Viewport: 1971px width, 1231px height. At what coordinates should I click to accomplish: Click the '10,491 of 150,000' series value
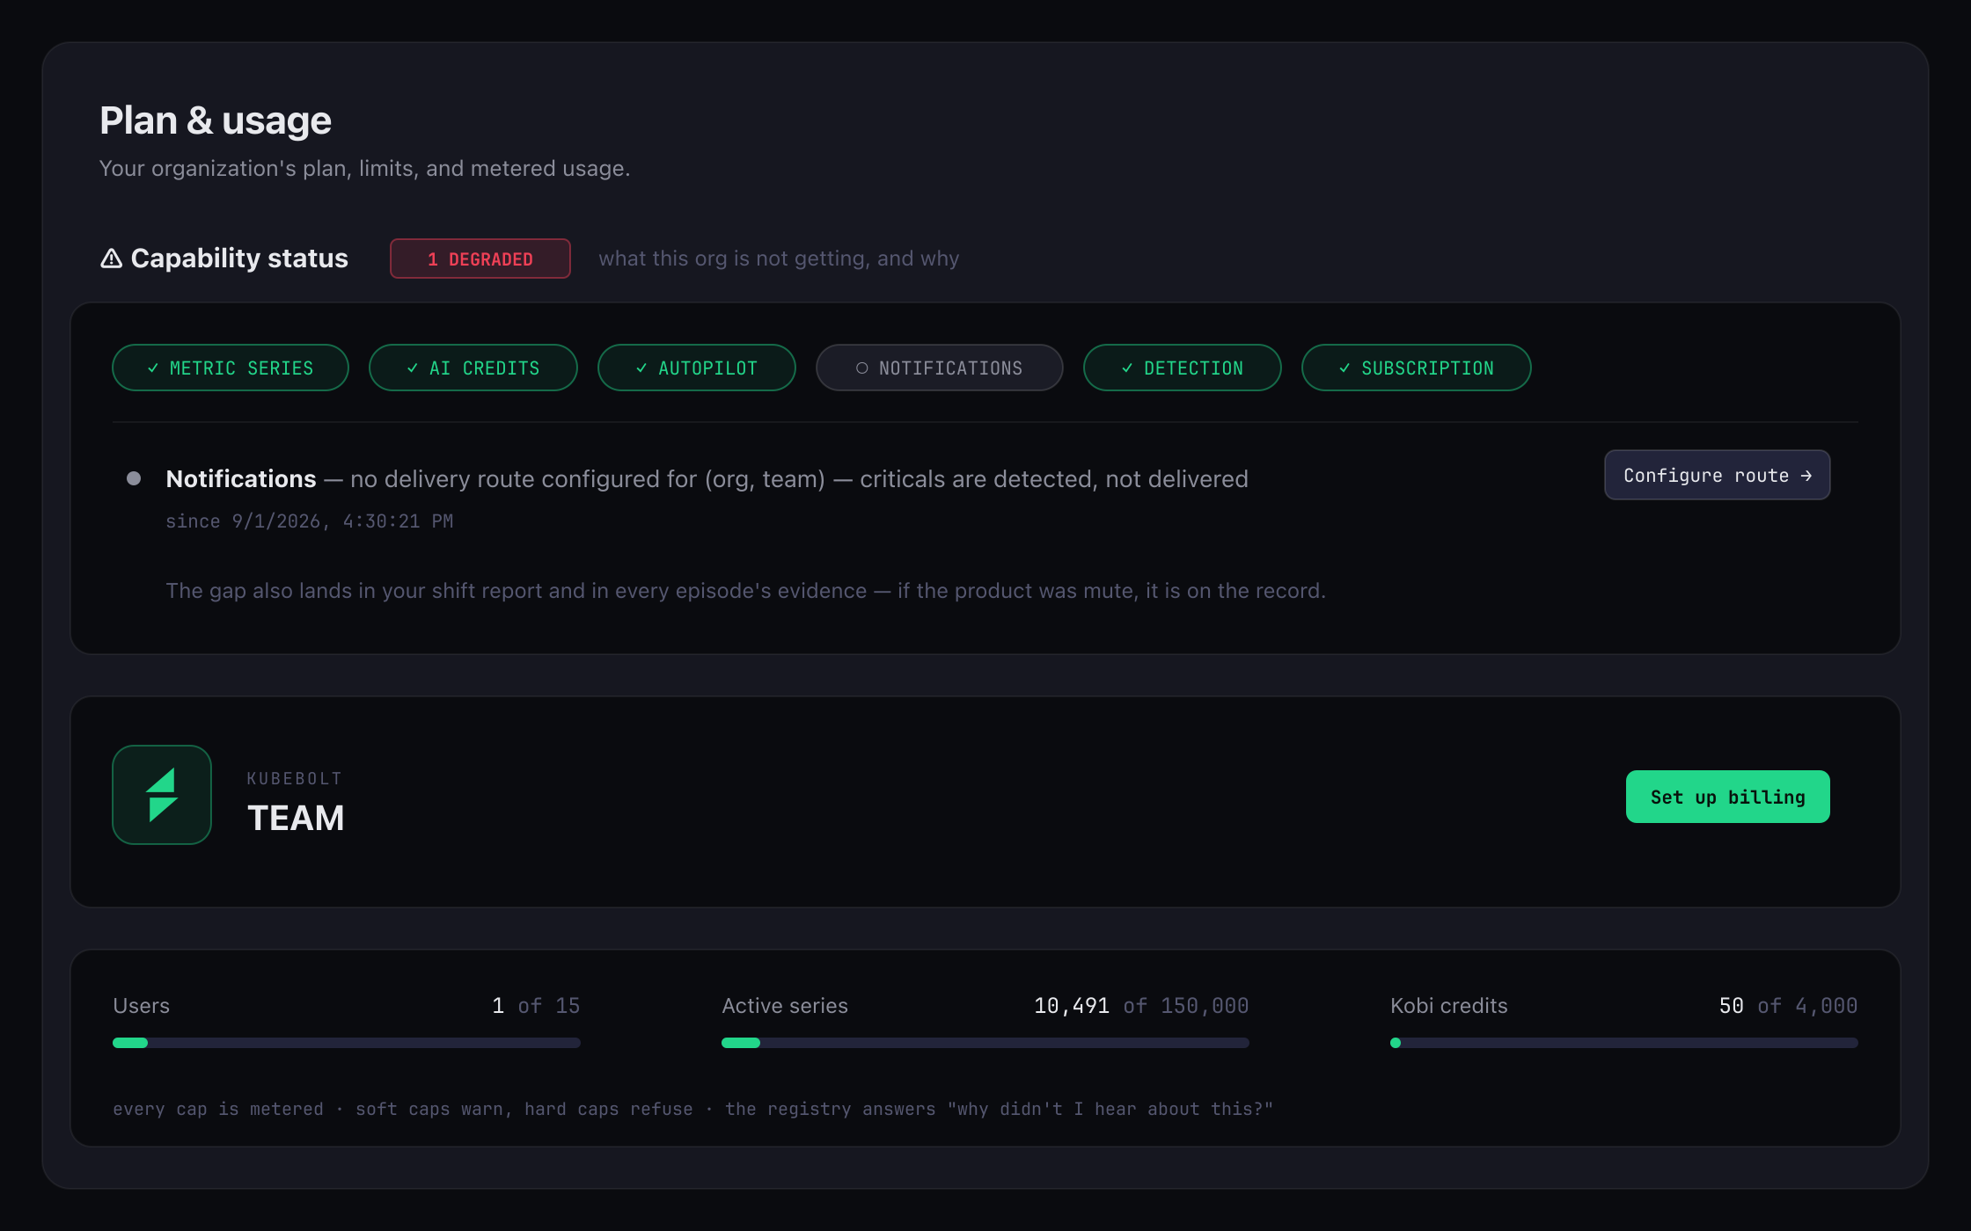[x=1141, y=1006]
